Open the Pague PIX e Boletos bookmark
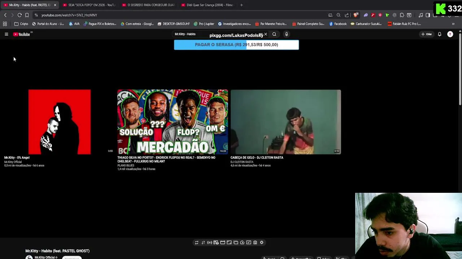 pyautogui.click(x=100, y=24)
